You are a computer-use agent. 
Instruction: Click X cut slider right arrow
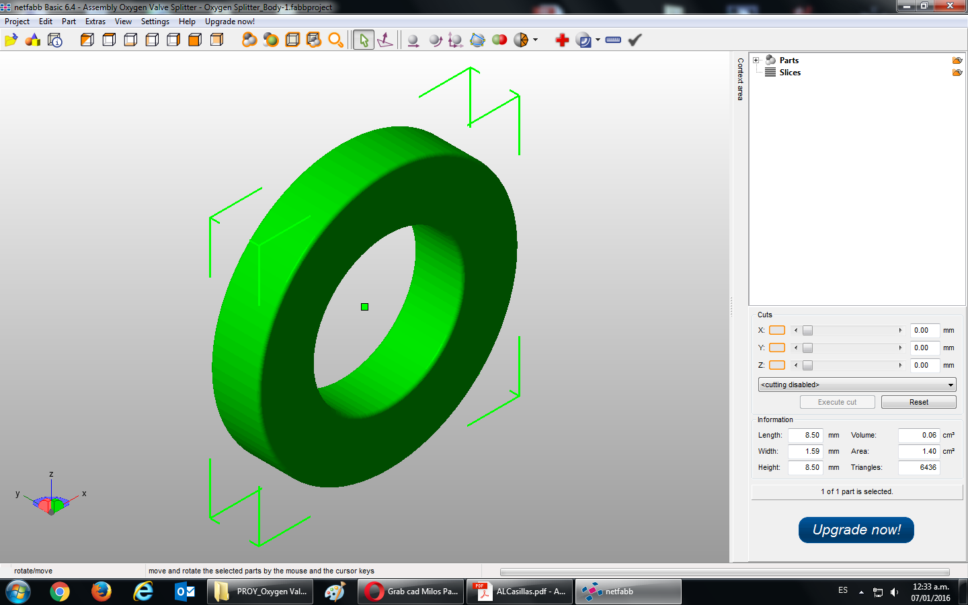[x=901, y=330]
